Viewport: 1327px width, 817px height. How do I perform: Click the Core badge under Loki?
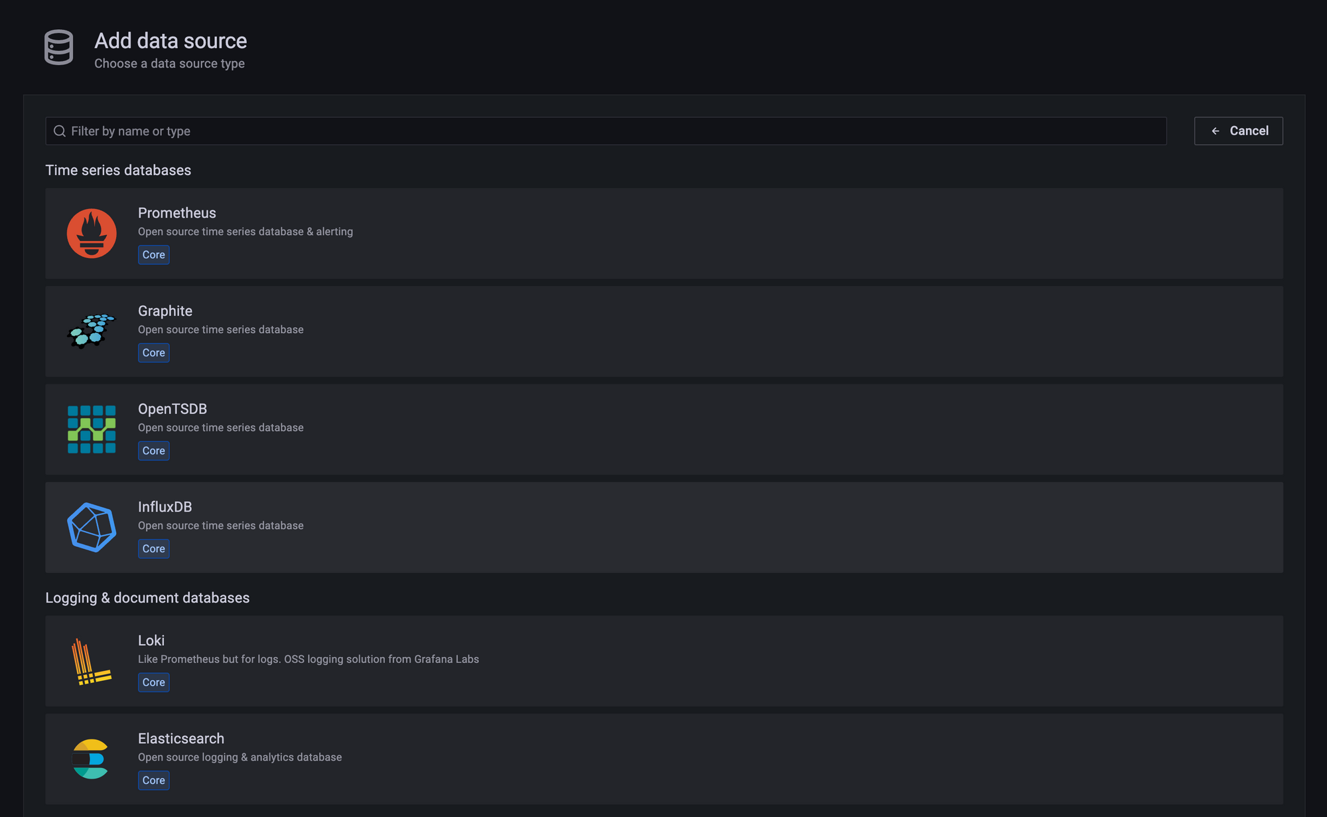pyautogui.click(x=154, y=682)
